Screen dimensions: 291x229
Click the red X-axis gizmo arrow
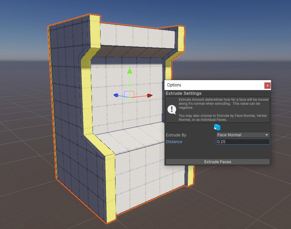[x=149, y=95]
